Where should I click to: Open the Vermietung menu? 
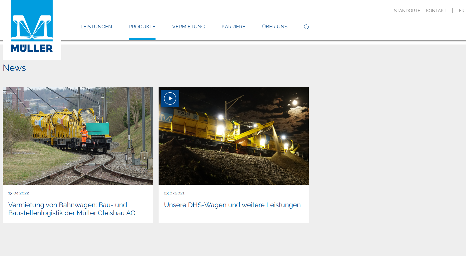click(188, 27)
